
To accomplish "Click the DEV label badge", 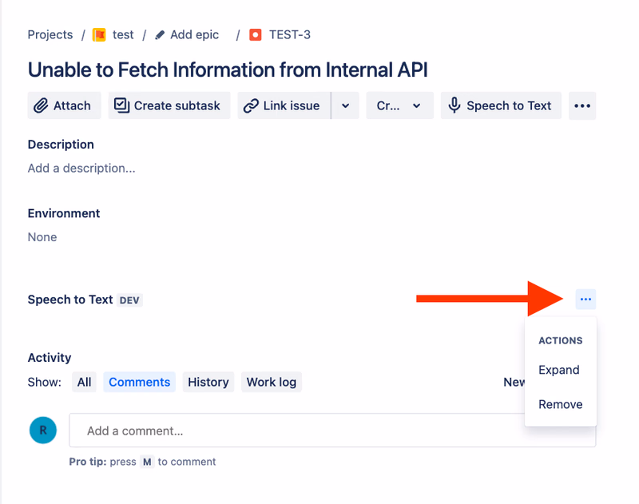I will tap(129, 300).
